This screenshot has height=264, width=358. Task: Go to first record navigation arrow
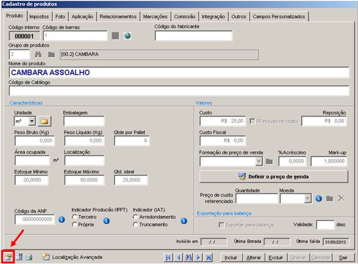[168, 257]
